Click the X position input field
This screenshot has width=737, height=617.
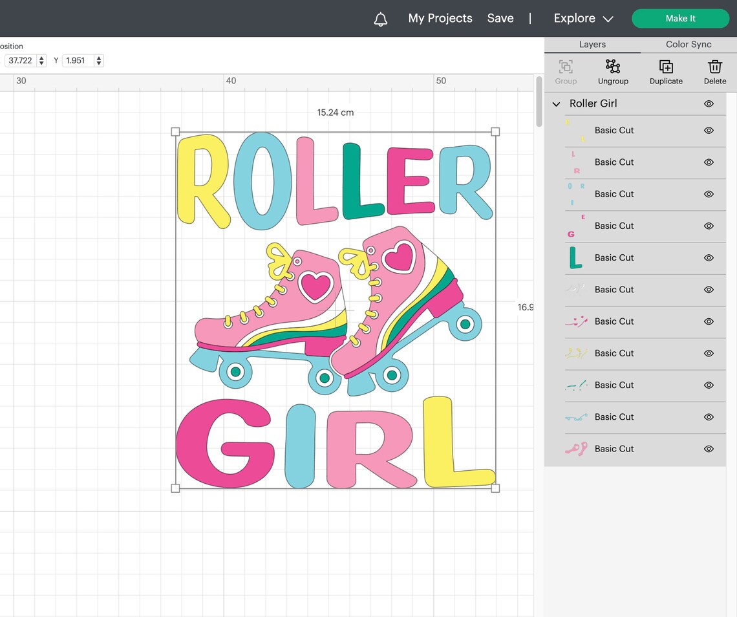[x=21, y=60]
